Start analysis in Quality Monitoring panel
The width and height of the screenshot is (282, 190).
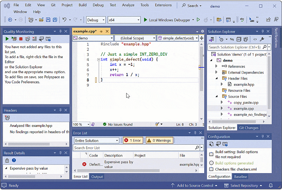(x=7, y=39)
